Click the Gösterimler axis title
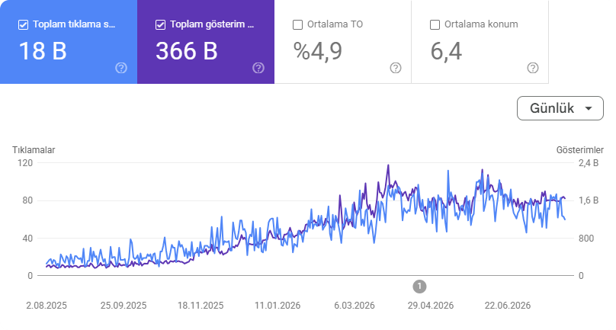Screen dimensions: 616x330 [x=580, y=149]
